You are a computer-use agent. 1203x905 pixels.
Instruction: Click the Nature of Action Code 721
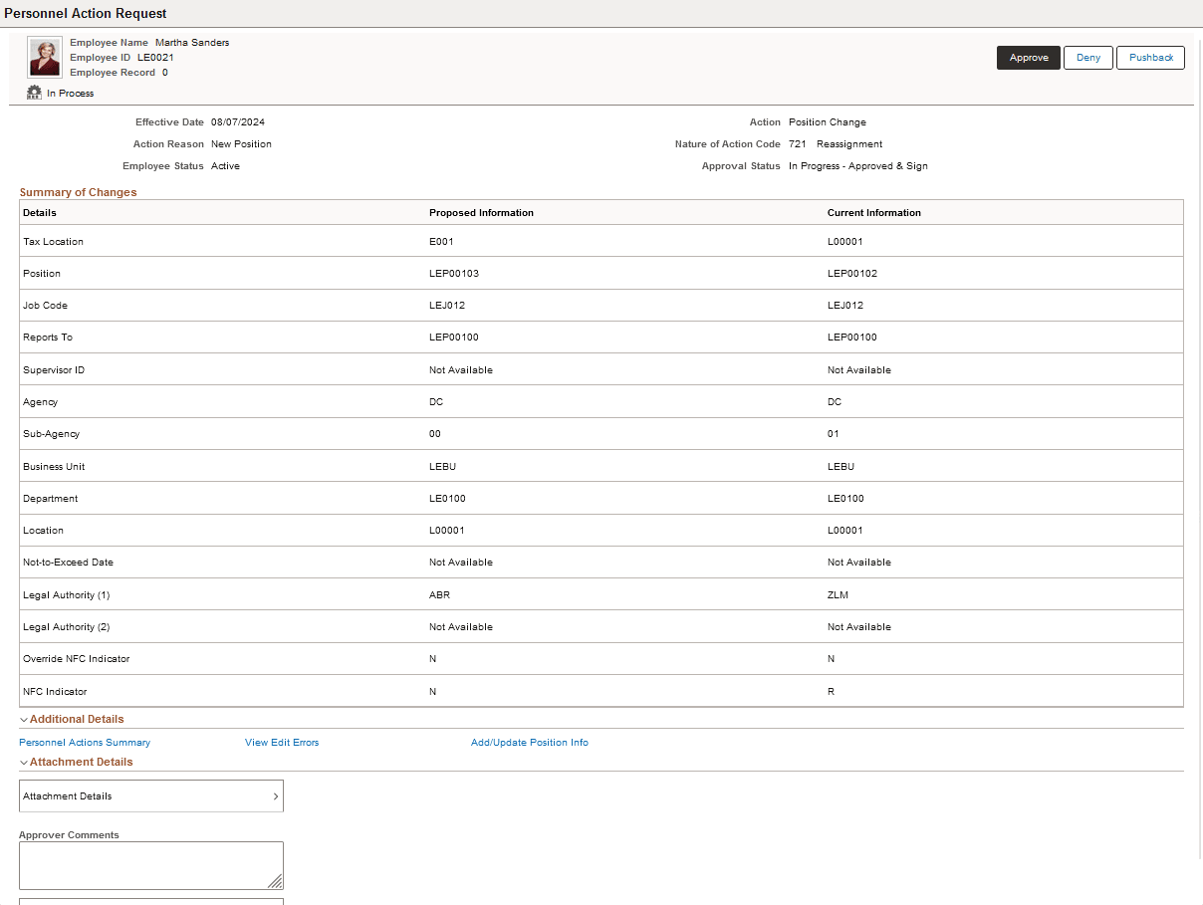point(798,144)
